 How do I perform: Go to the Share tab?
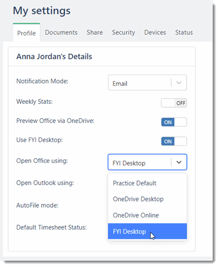pyautogui.click(x=95, y=32)
